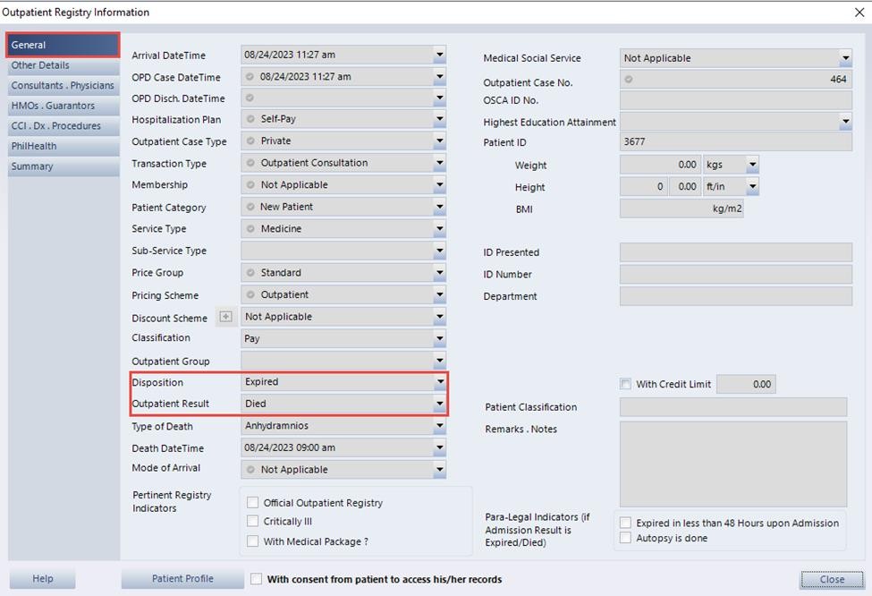Check the With Credit Limit box
This screenshot has width=872, height=596.
(x=625, y=385)
